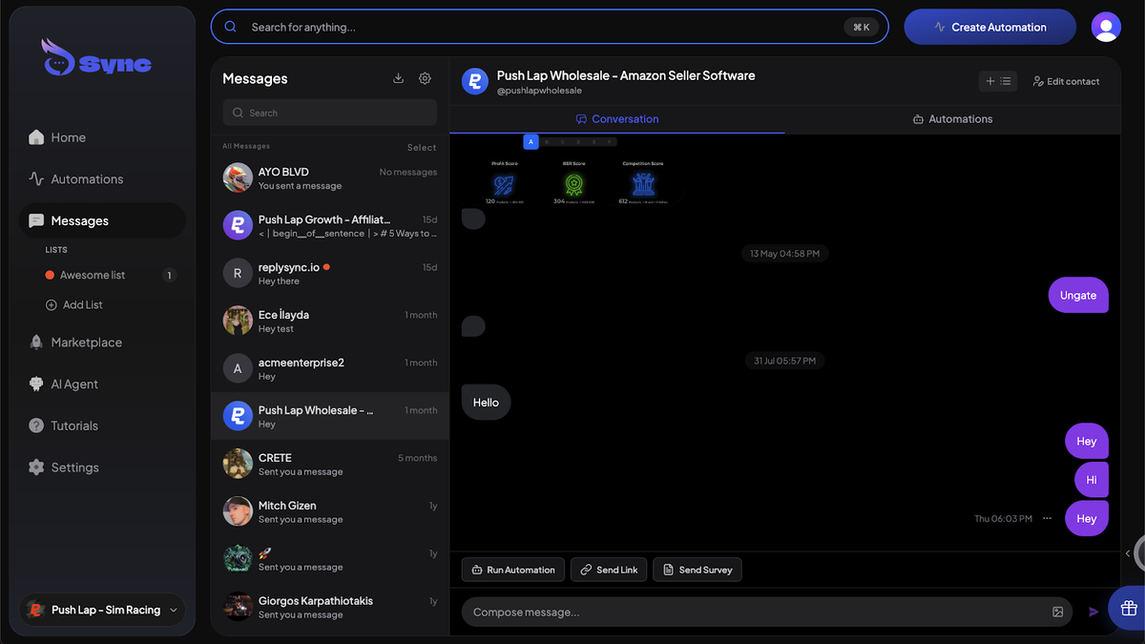Screen dimensions: 1145x644
Task: Click the send message arrow icon
Action: (1093, 612)
